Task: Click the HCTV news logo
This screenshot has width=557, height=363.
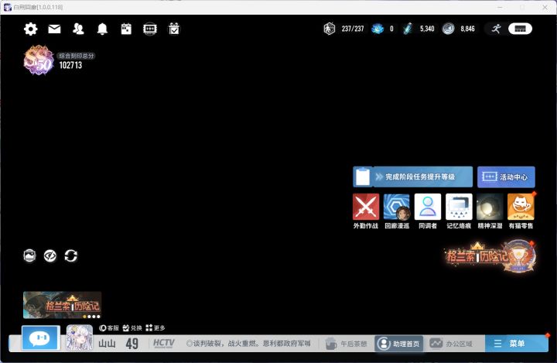Action: (164, 343)
